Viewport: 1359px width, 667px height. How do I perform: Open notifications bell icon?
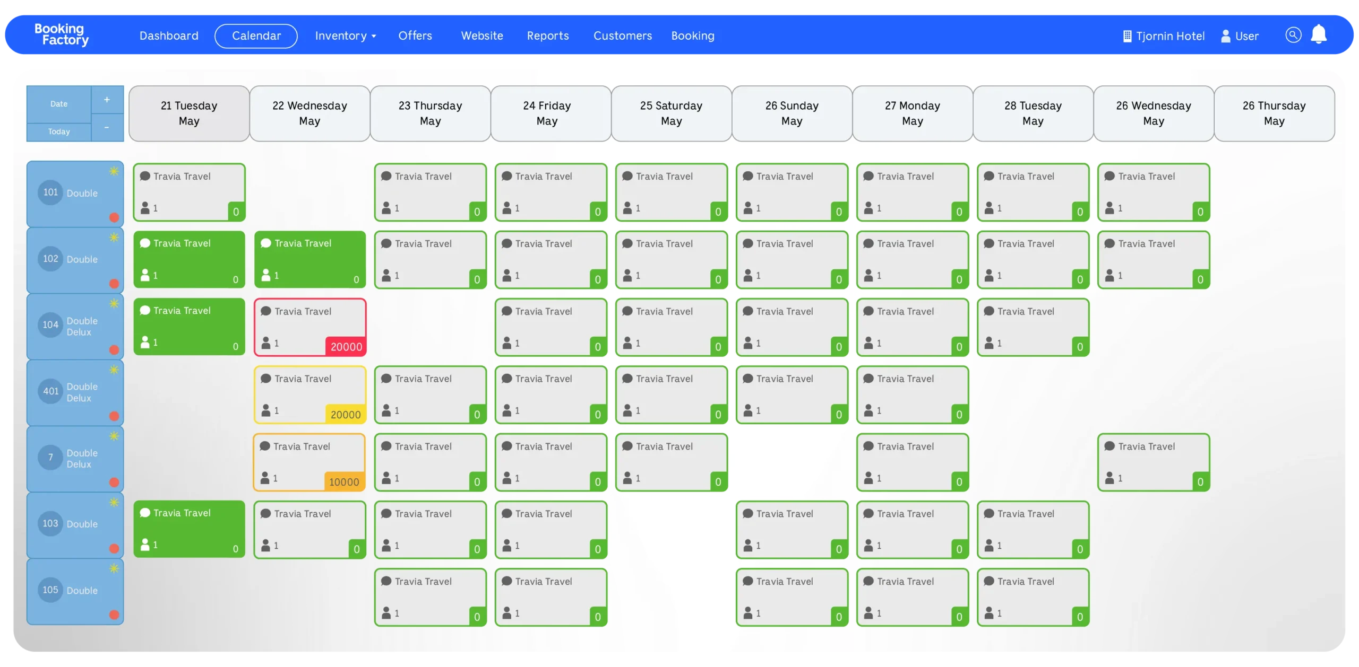pos(1318,34)
